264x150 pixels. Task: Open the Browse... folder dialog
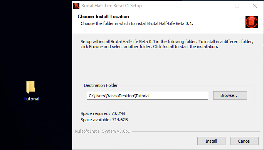pyautogui.click(x=230, y=95)
